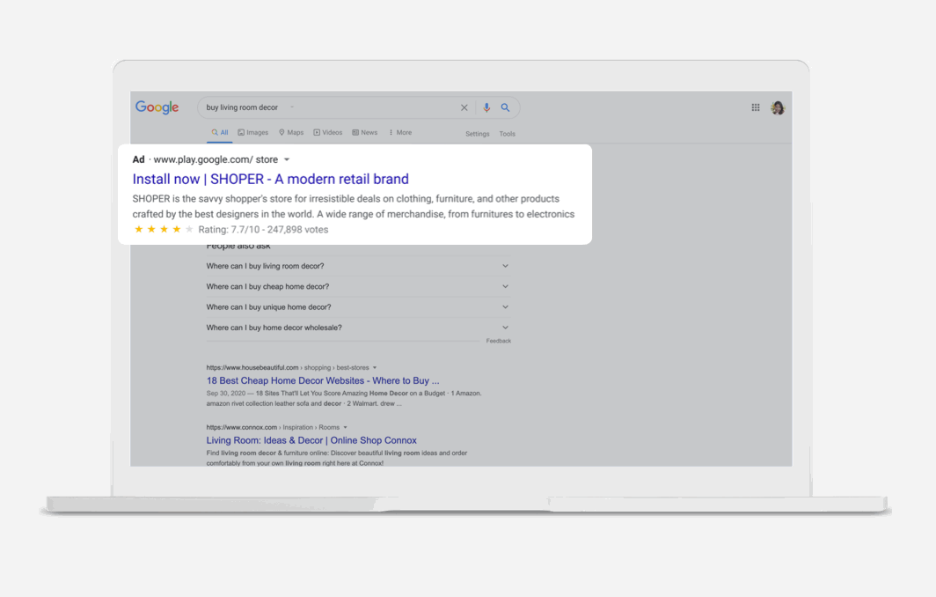
Task: Click the 'Rating: 7.7/10 - 247,898 votes' text
Action: [x=263, y=230]
